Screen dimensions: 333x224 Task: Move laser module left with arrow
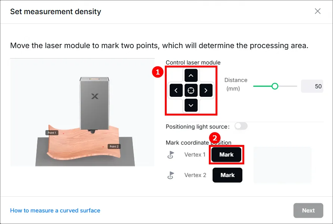coord(176,91)
